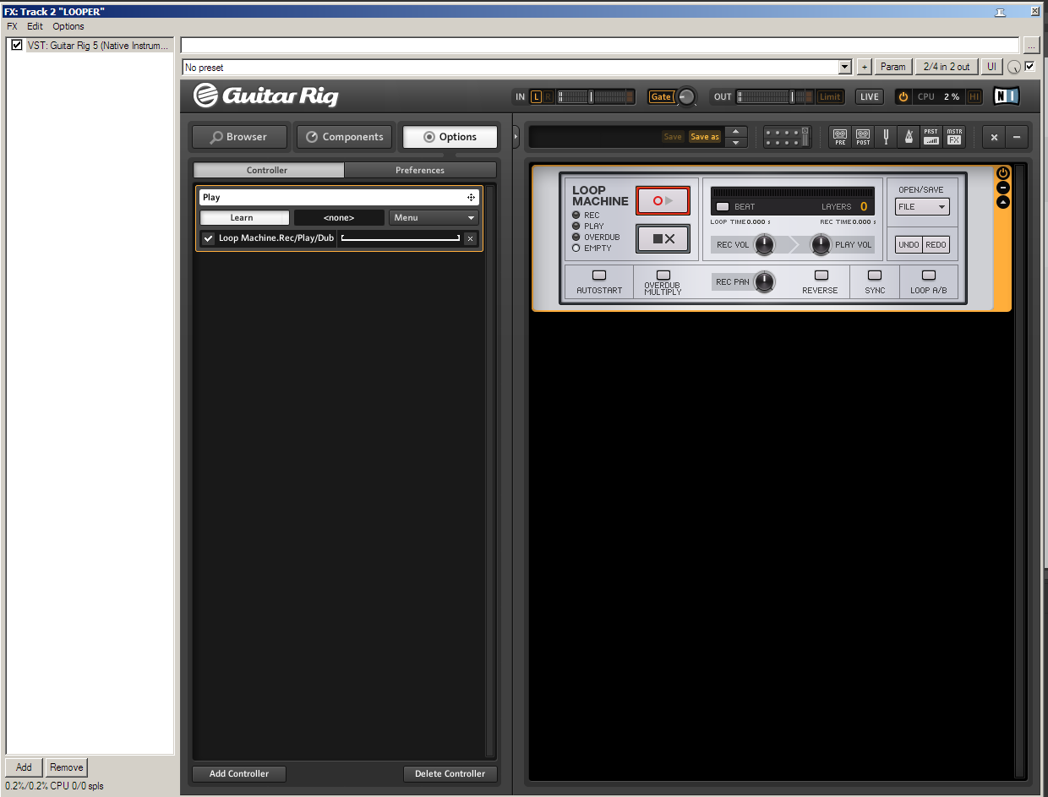Remove Loop Machine.Rec/Play/Dub assignment with X

[471, 238]
